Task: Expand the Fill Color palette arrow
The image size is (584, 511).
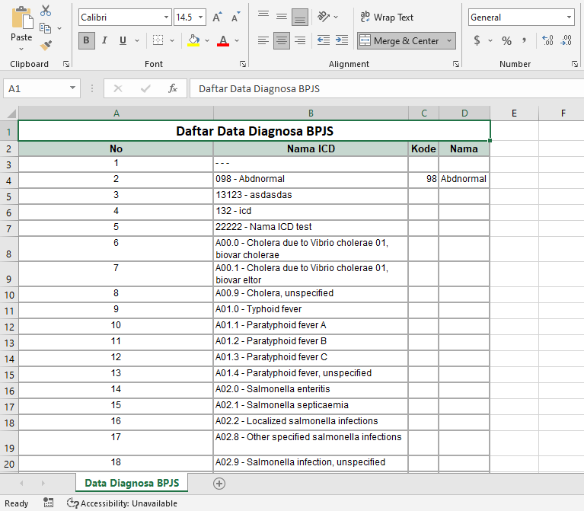Action: pyautogui.click(x=207, y=40)
